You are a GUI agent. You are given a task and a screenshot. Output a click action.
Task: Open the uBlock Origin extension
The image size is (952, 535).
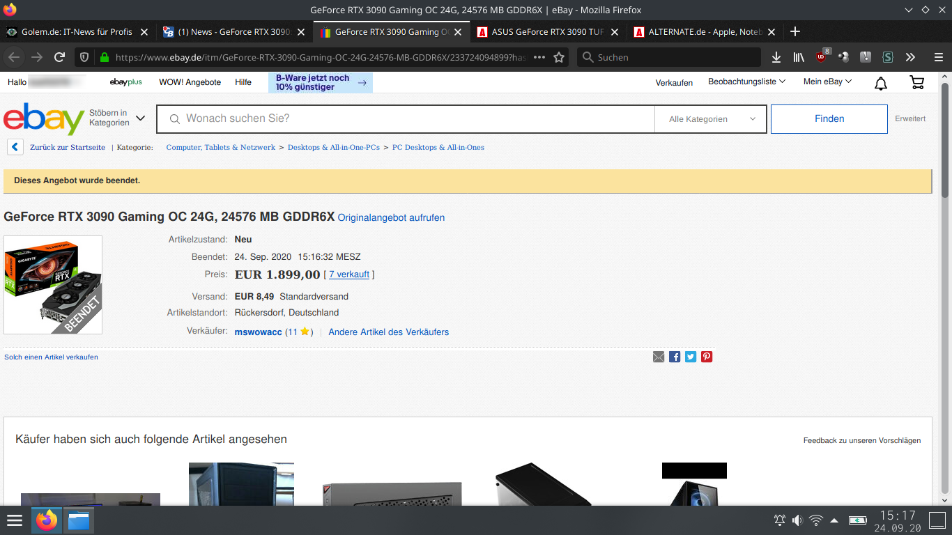(x=820, y=57)
